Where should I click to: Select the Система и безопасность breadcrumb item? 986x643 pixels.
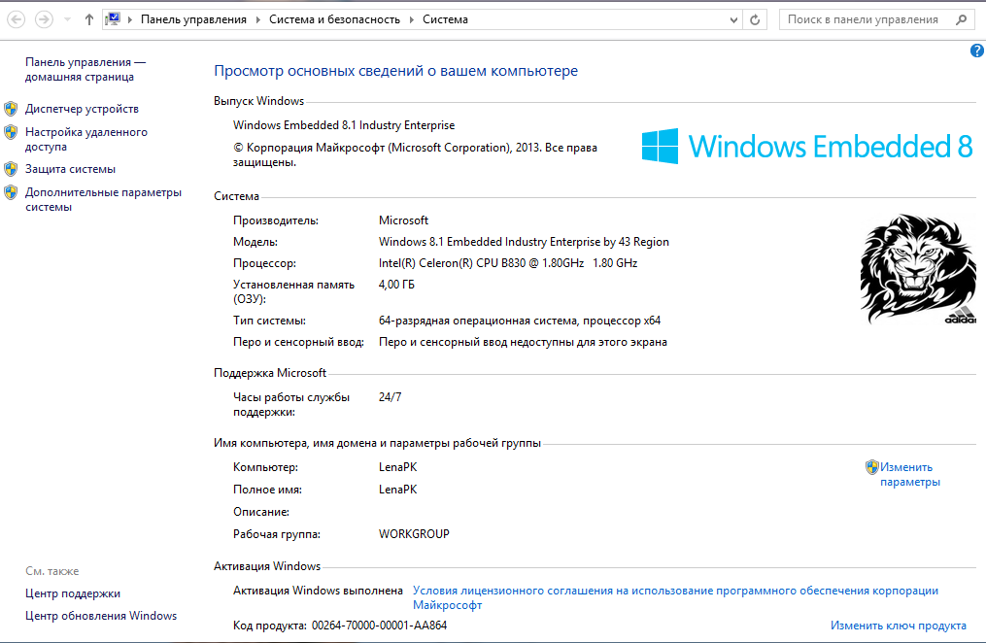pos(335,19)
